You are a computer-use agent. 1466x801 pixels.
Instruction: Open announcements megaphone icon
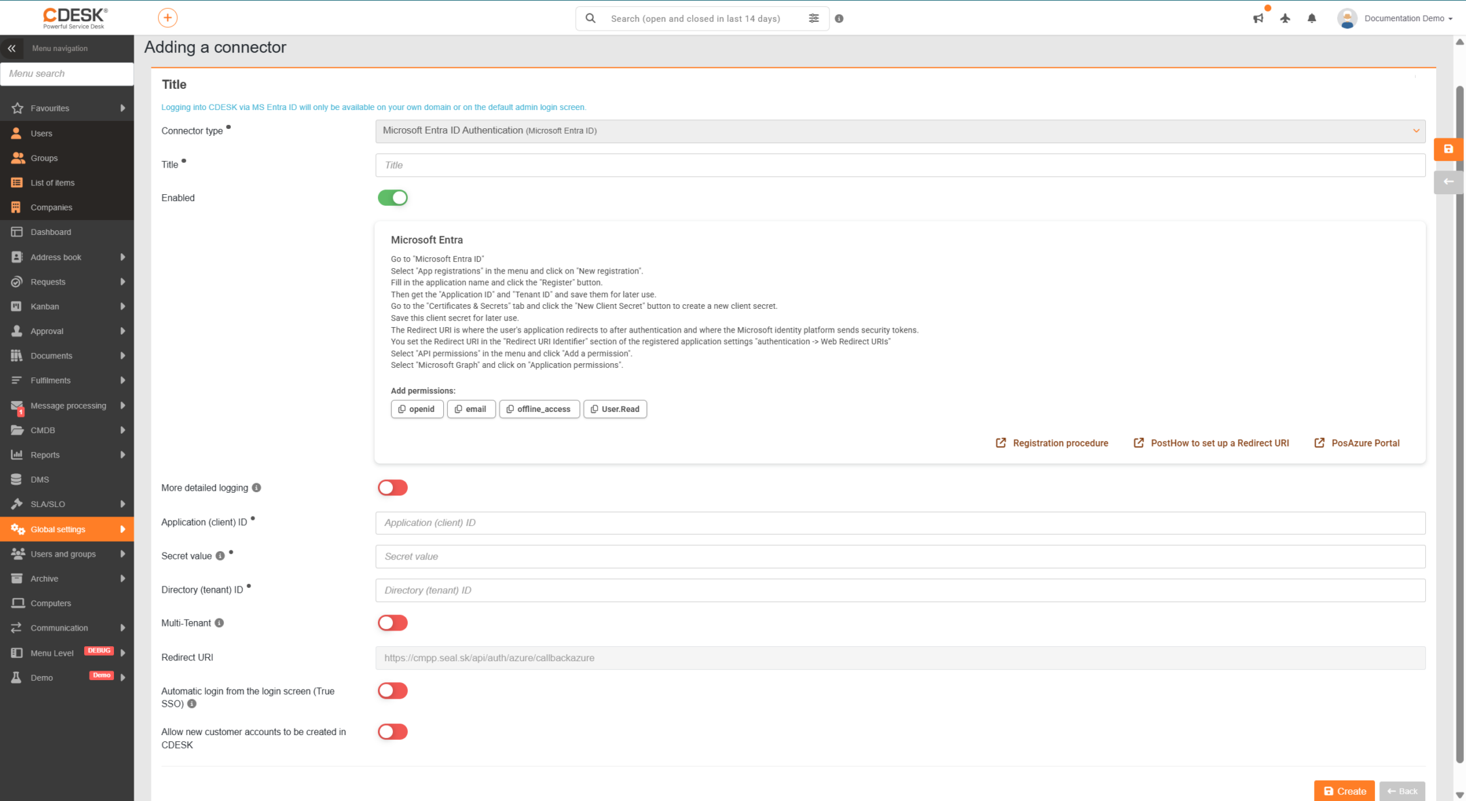(x=1258, y=18)
